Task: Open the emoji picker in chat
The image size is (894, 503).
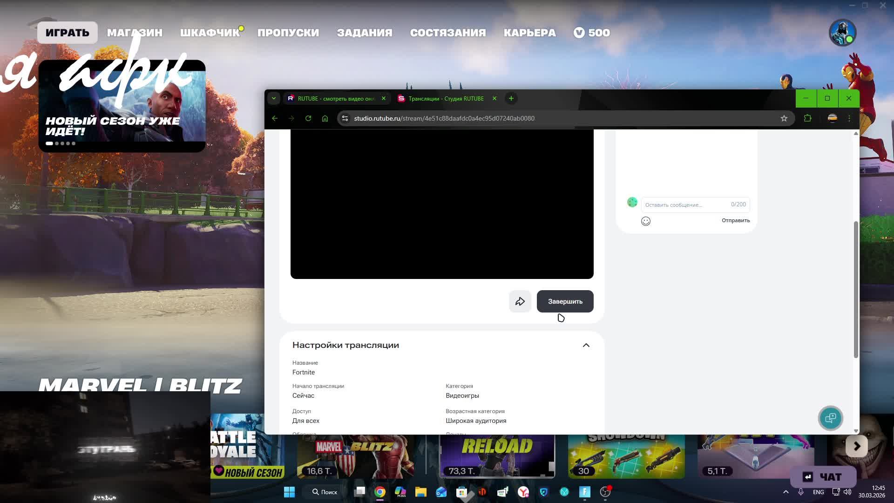Action: [x=646, y=221]
